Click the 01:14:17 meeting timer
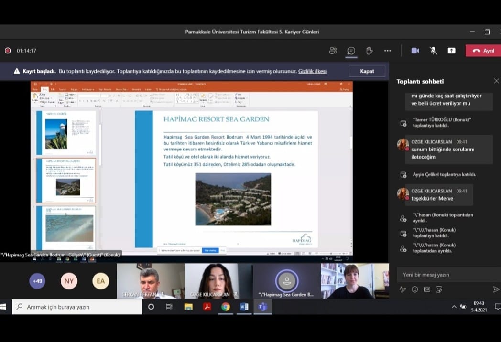 pyautogui.click(x=26, y=51)
